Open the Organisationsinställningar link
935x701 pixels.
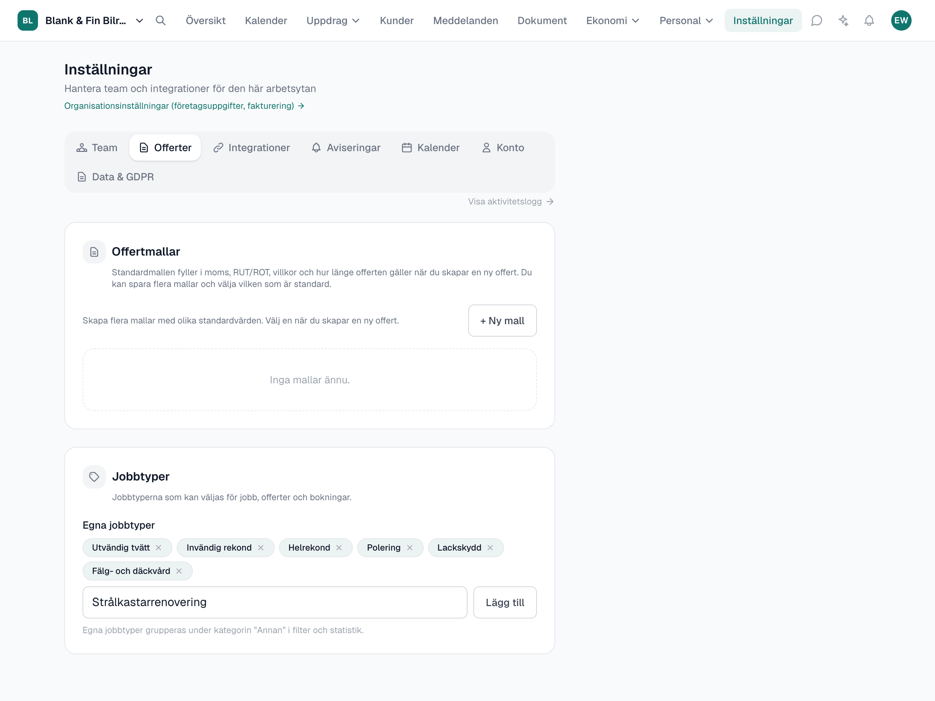coord(184,106)
